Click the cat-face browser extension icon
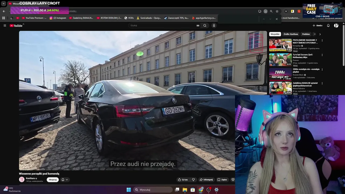Screen dimensions: 345x194 (x=286, y=11)
